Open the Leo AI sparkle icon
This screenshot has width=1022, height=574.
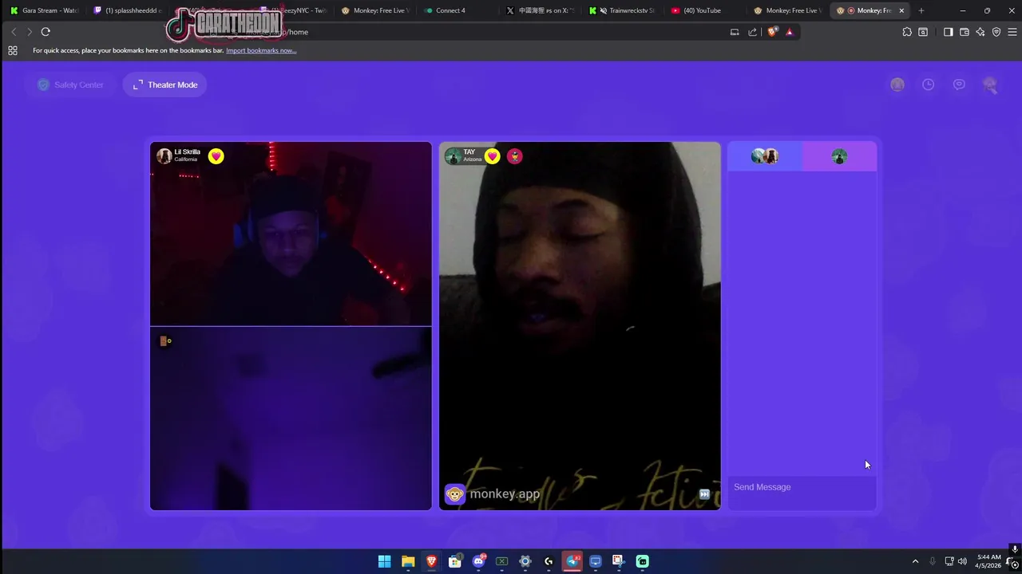point(980,32)
